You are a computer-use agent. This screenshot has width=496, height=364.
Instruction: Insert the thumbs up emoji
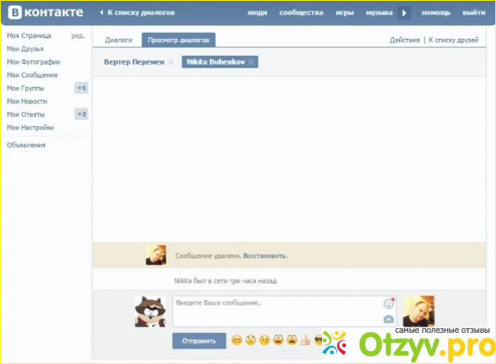click(304, 340)
